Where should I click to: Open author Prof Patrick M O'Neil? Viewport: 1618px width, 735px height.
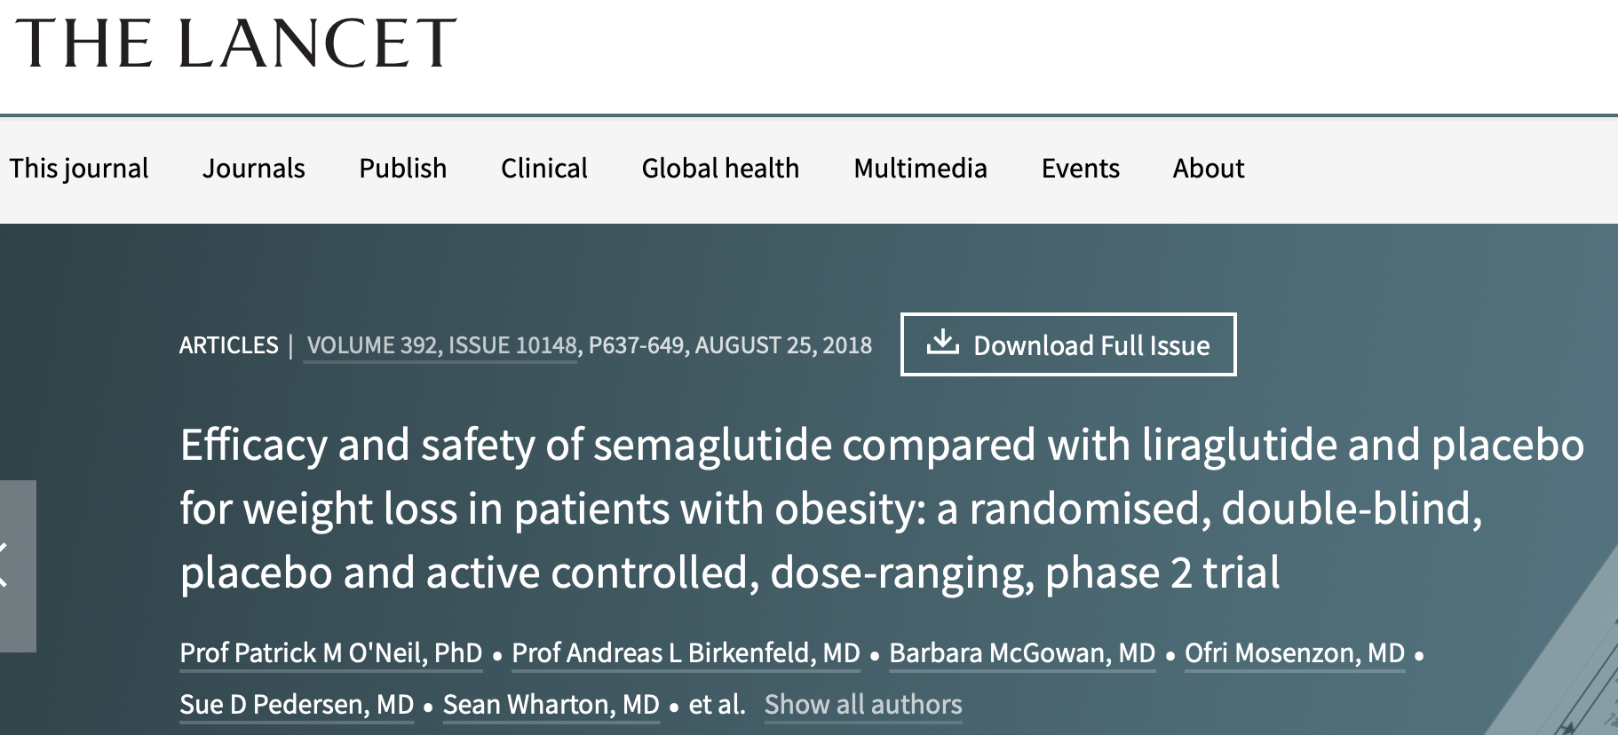click(x=330, y=653)
